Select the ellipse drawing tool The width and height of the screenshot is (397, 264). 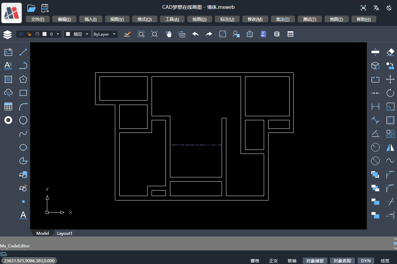(x=23, y=147)
